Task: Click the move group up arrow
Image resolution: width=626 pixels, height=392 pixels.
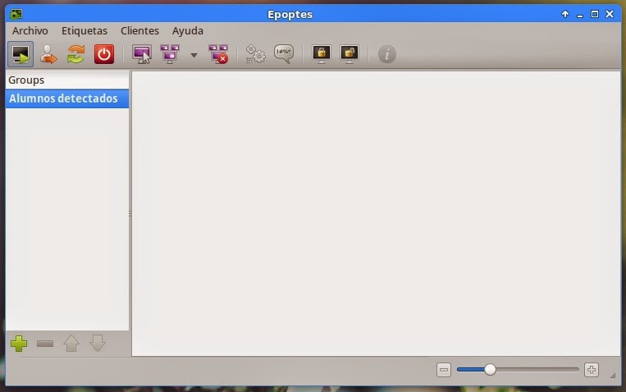Action: [x=71, y=344]
